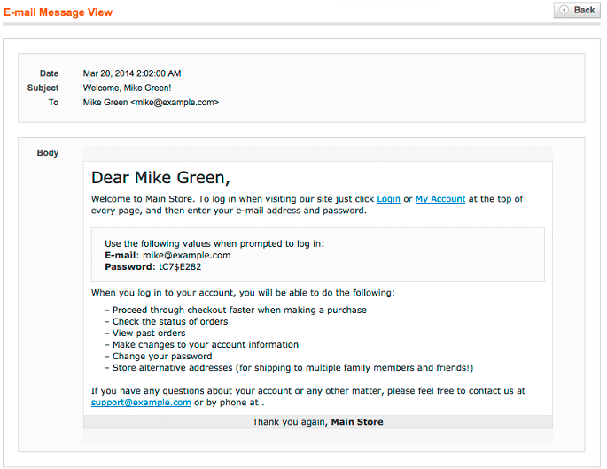Click Make changes to your account information

pyautogui.click(x=206, y=344)
